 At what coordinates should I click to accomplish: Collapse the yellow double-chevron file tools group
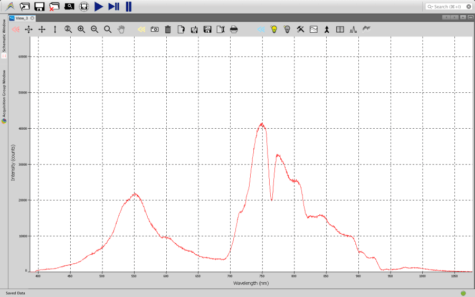[x=141, y=30]
